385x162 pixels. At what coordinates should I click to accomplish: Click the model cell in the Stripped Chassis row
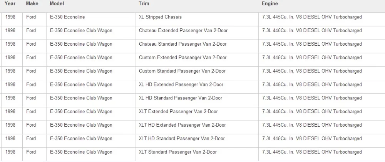point(67,17)
